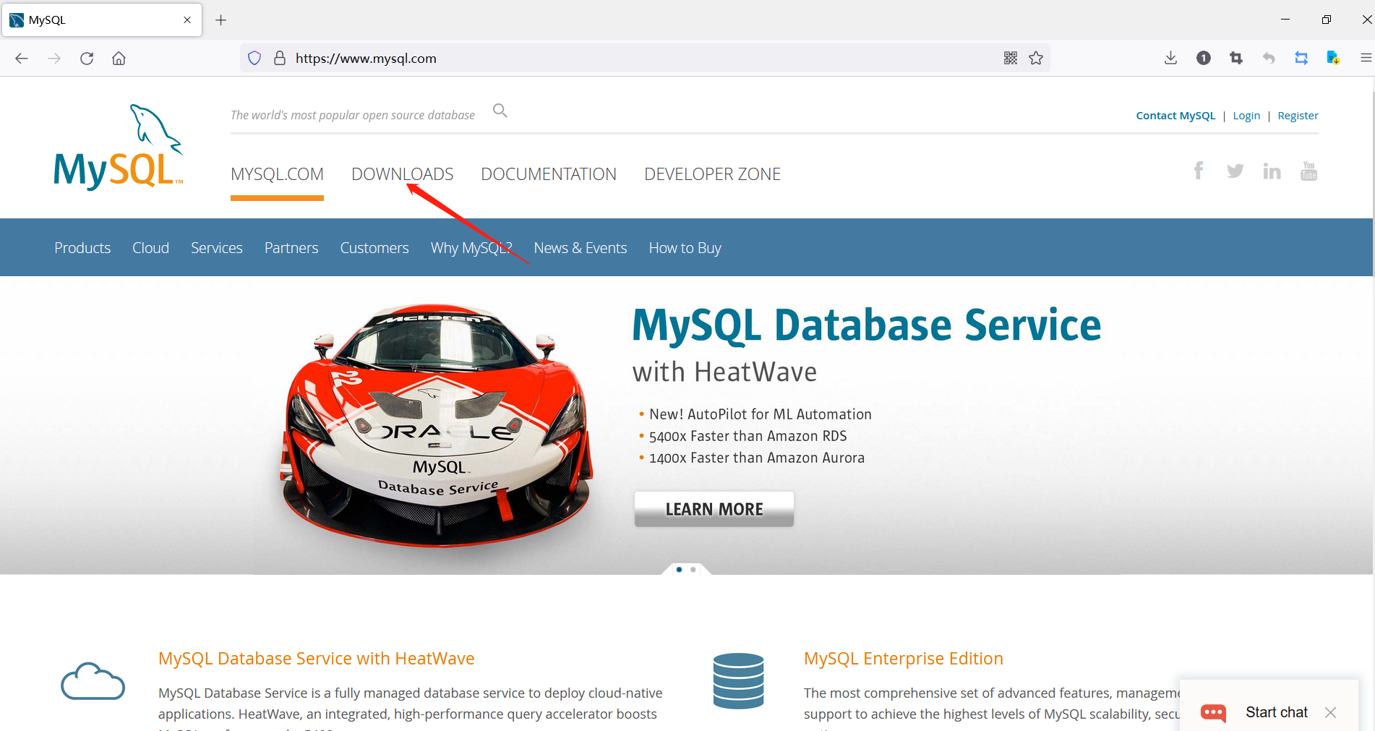This screenshot has height=731, width=1375.
Task: Reload the page with refresh icon
Action: 87,59
